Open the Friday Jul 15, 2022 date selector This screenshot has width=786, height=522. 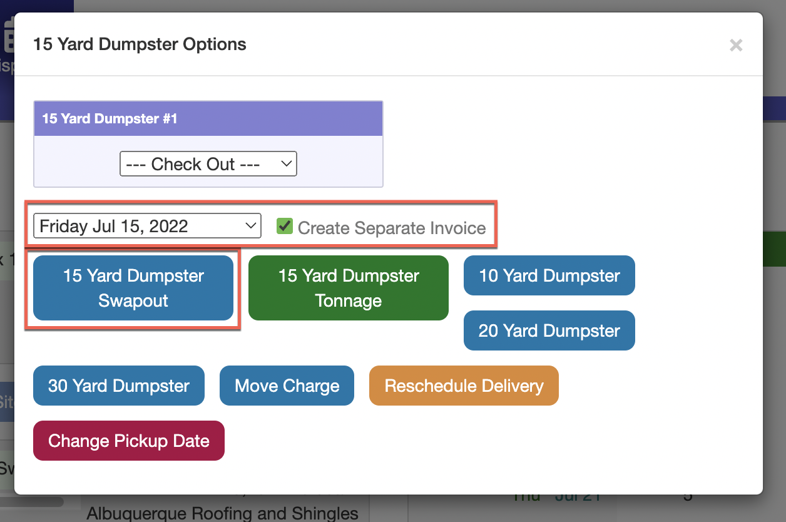click(x=147, y=226)
